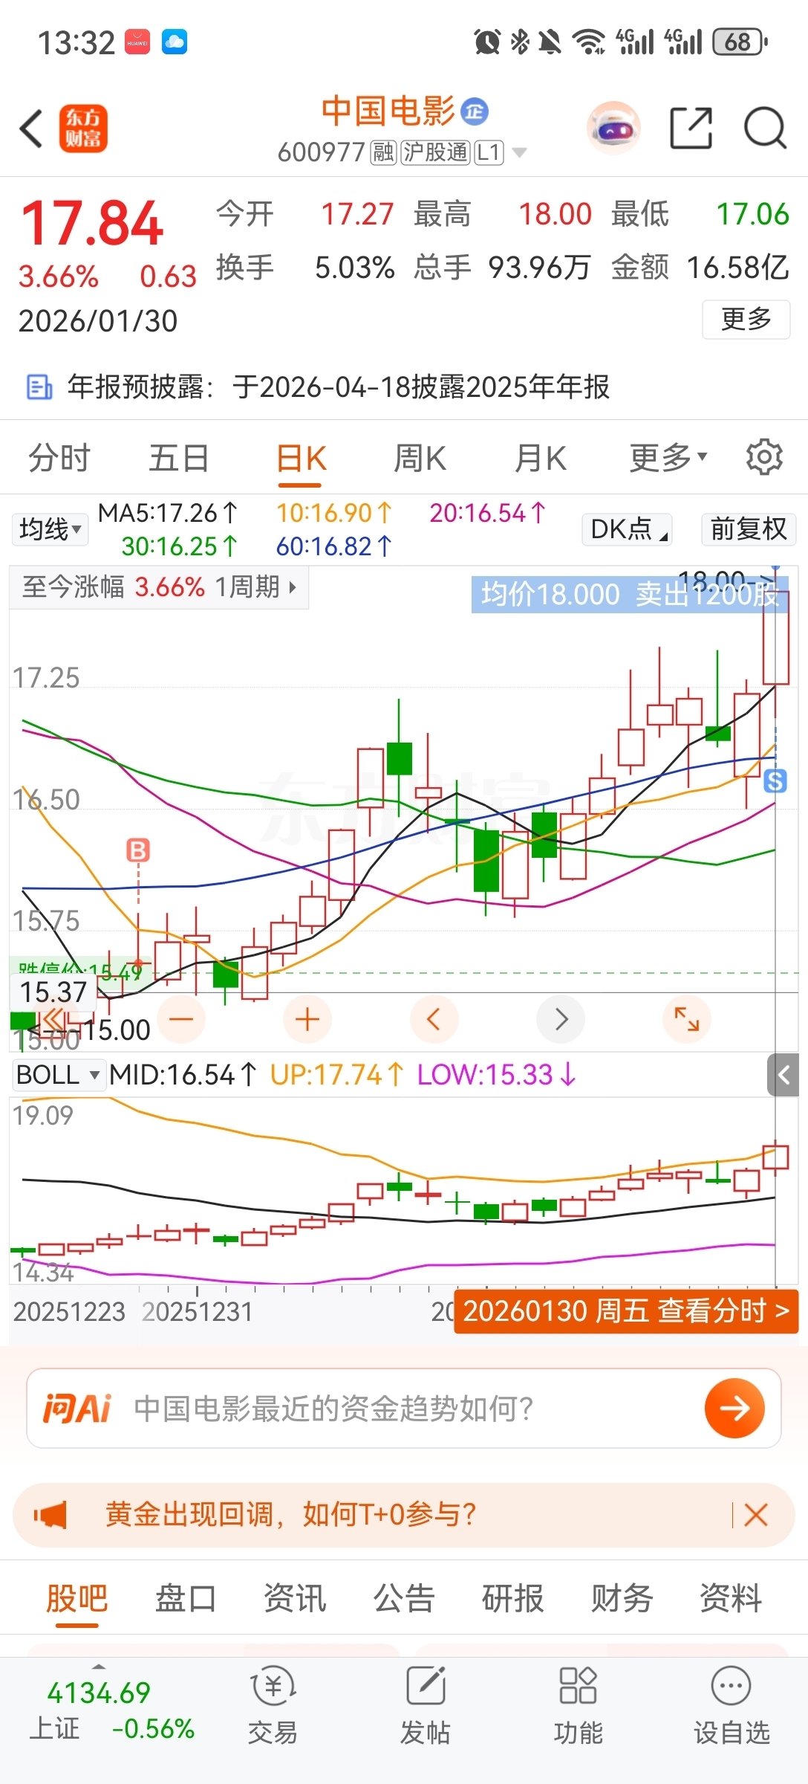Tap 均价18.000 卖出1200股 label
This screenshot has width=808, height=1784.
(629, 594)
